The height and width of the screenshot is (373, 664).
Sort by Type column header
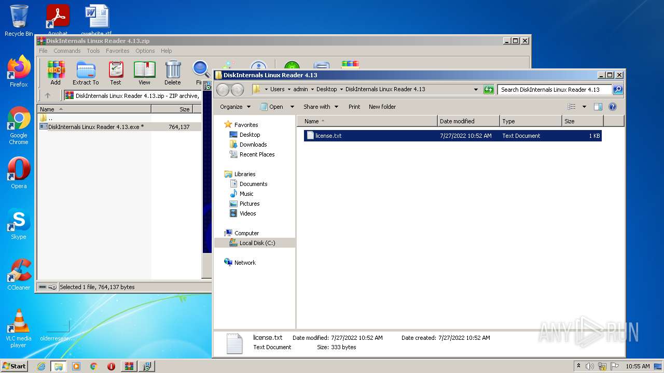pyautogui.click(x=531, y=121)
